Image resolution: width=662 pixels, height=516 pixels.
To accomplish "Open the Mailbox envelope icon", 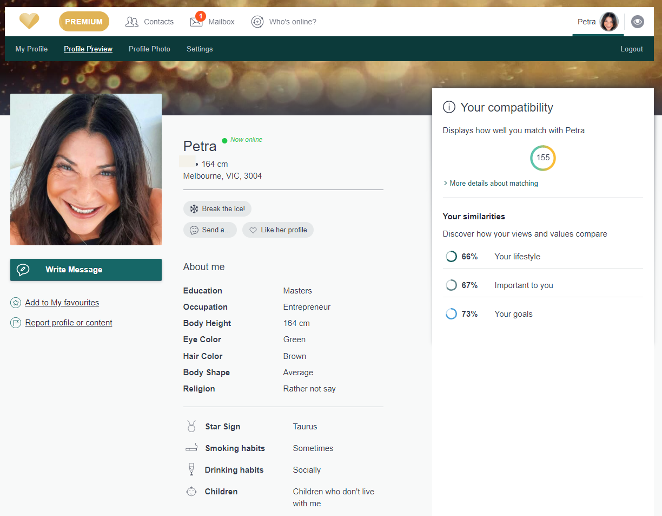I will (196, 22).
